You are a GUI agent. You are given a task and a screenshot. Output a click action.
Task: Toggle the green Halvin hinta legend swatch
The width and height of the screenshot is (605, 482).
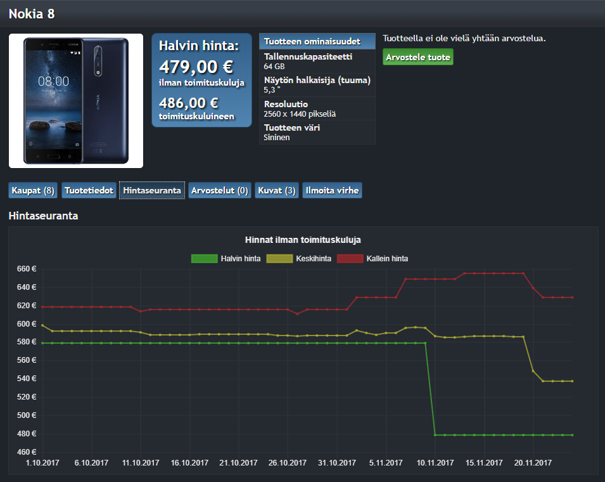[204, 259]
